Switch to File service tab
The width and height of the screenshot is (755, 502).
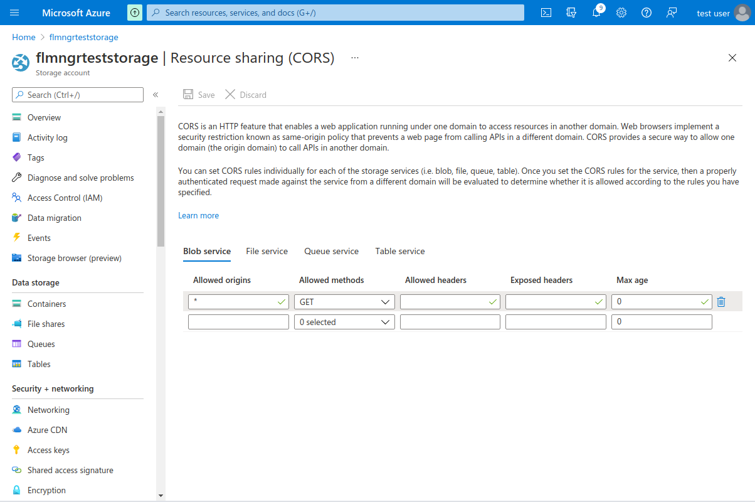coord(267,251)
